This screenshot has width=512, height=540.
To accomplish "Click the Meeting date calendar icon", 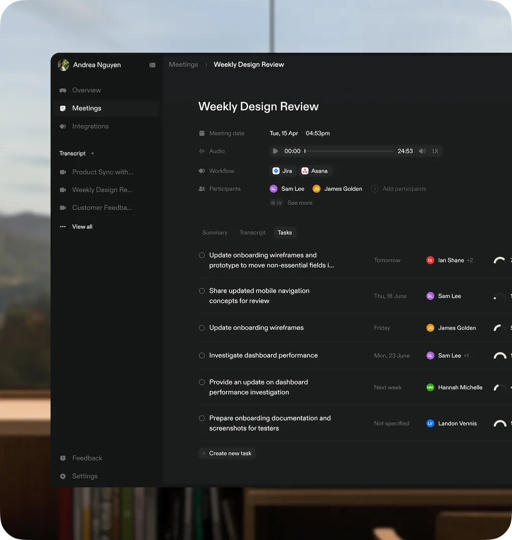I will coord(202,133).
